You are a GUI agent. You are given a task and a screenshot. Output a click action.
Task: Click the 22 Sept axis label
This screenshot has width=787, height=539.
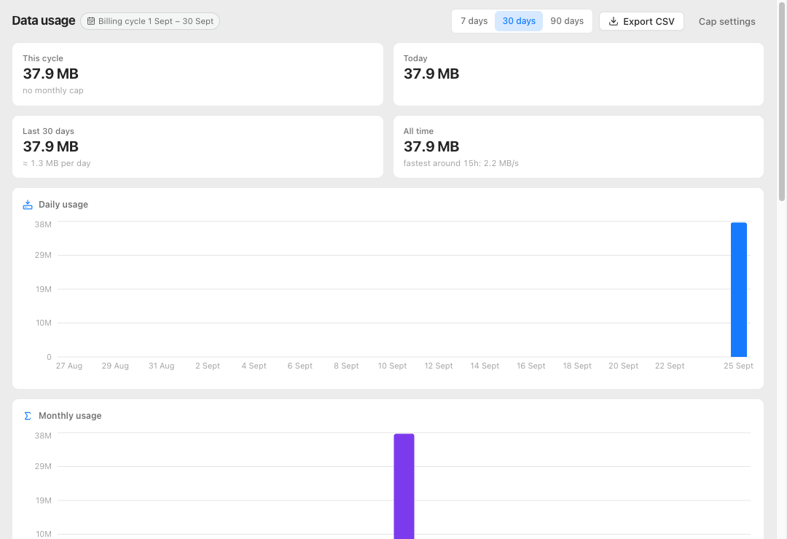[670, 366]
